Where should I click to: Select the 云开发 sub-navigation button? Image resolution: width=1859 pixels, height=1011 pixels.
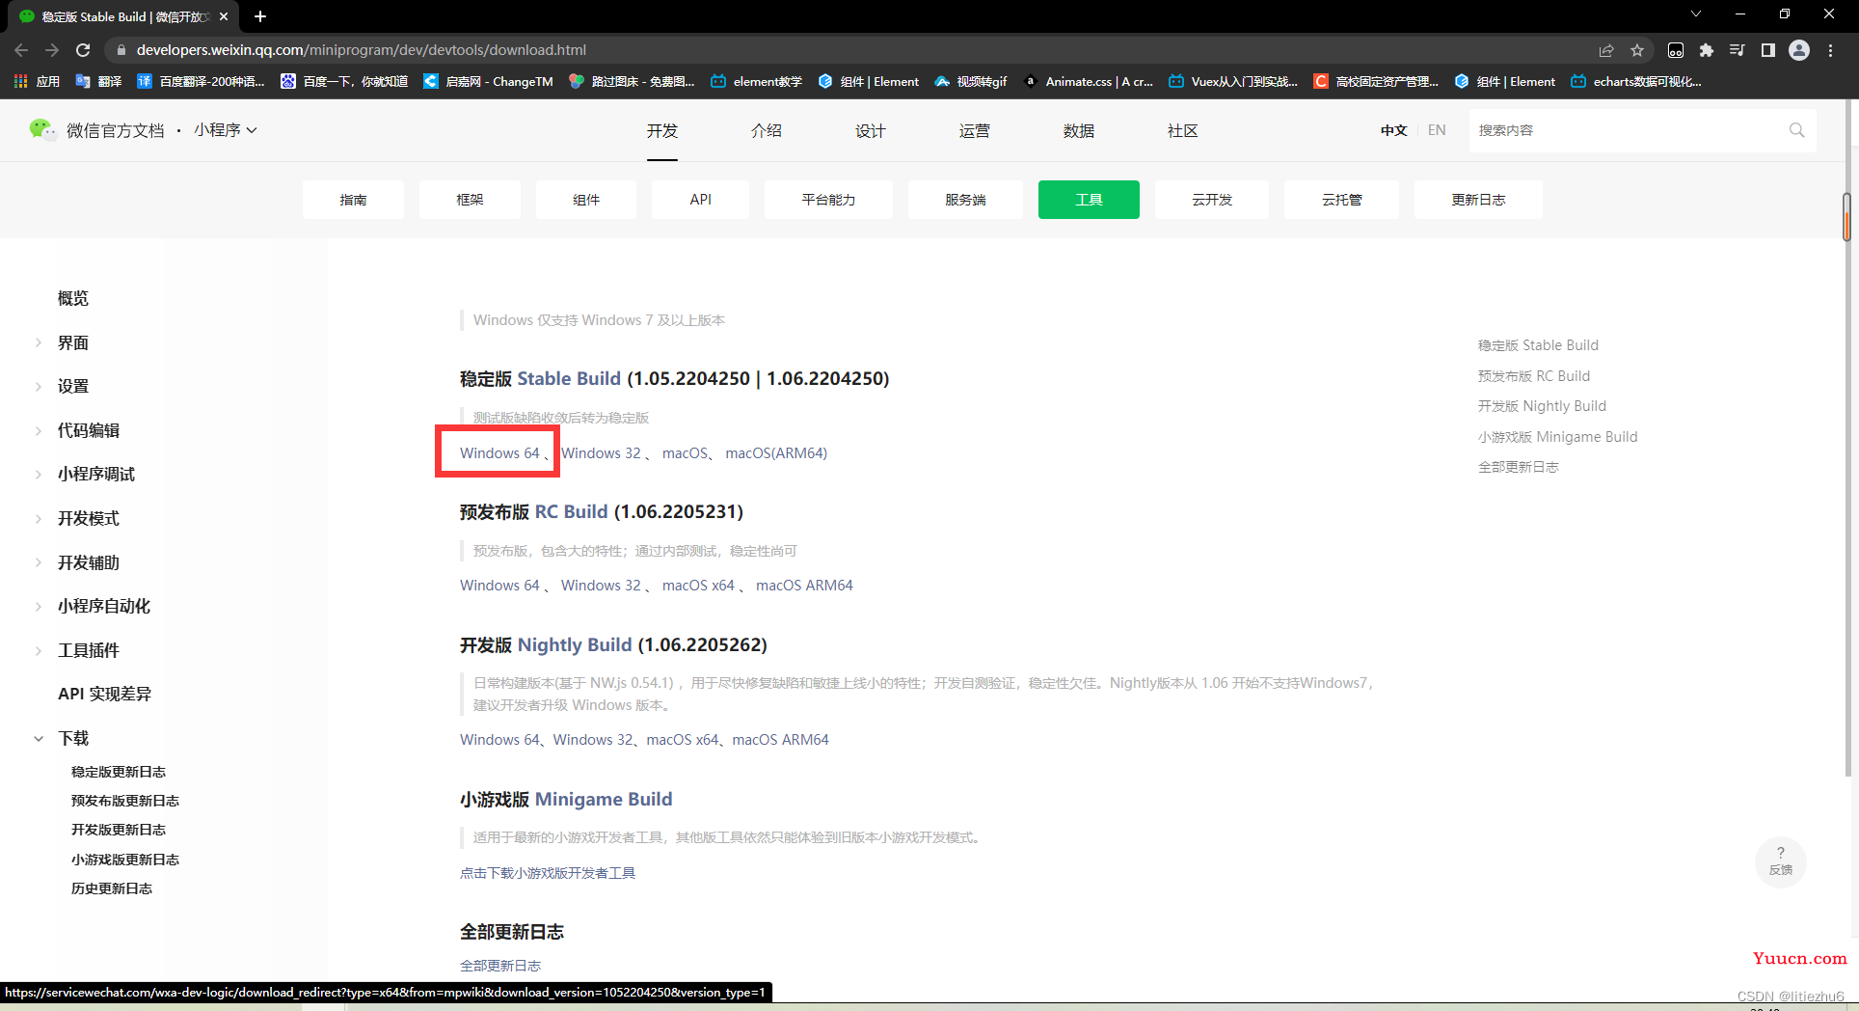1212,200
